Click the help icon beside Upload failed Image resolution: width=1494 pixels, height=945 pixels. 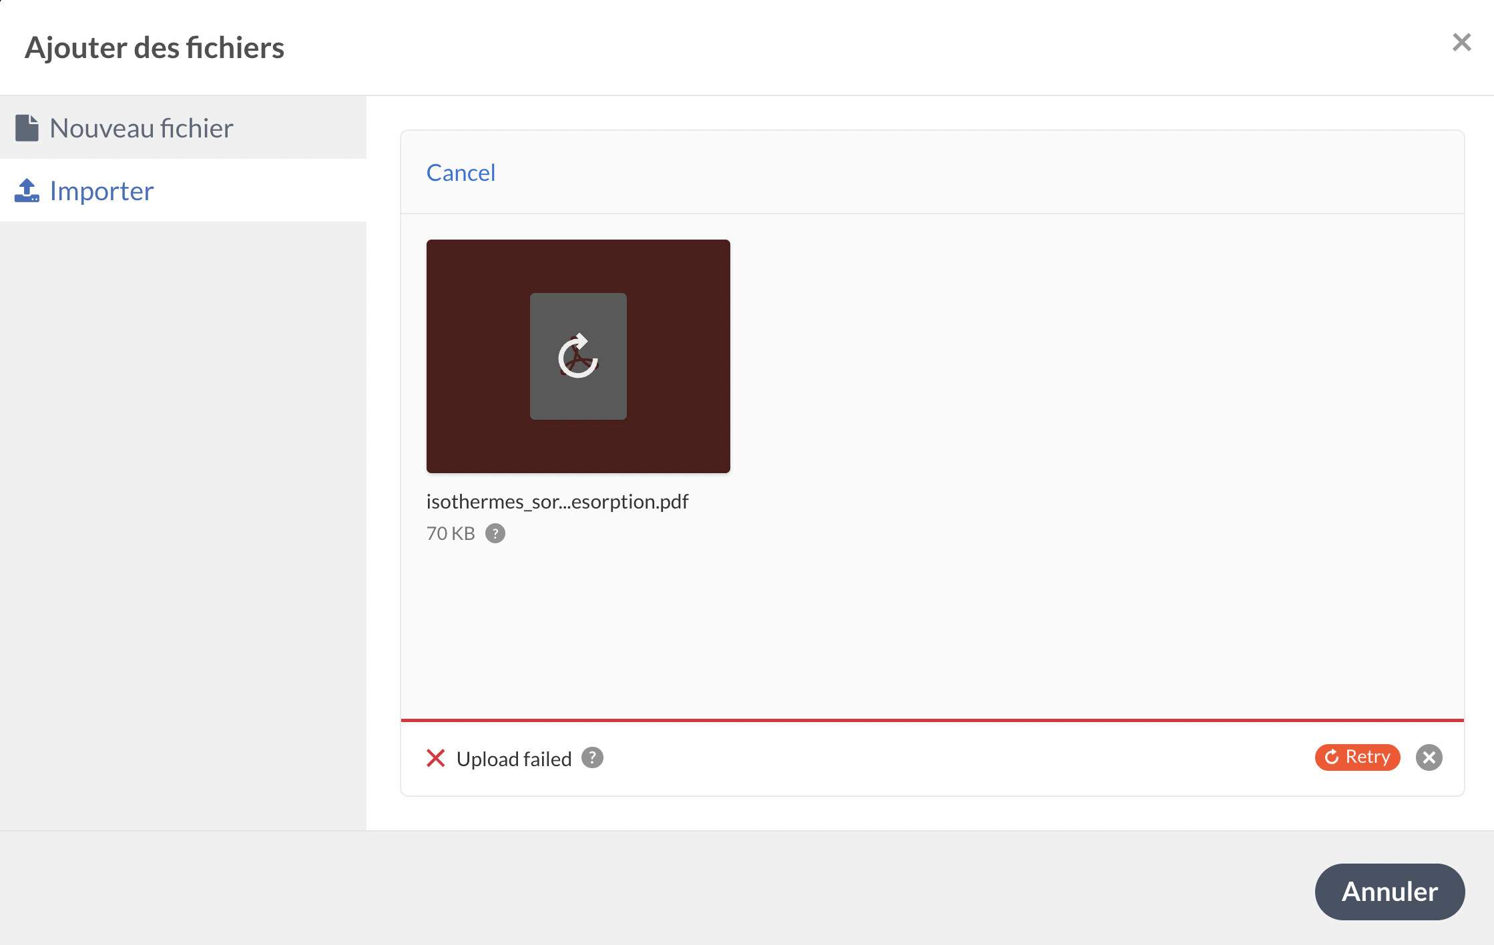(x=592, y=758)
